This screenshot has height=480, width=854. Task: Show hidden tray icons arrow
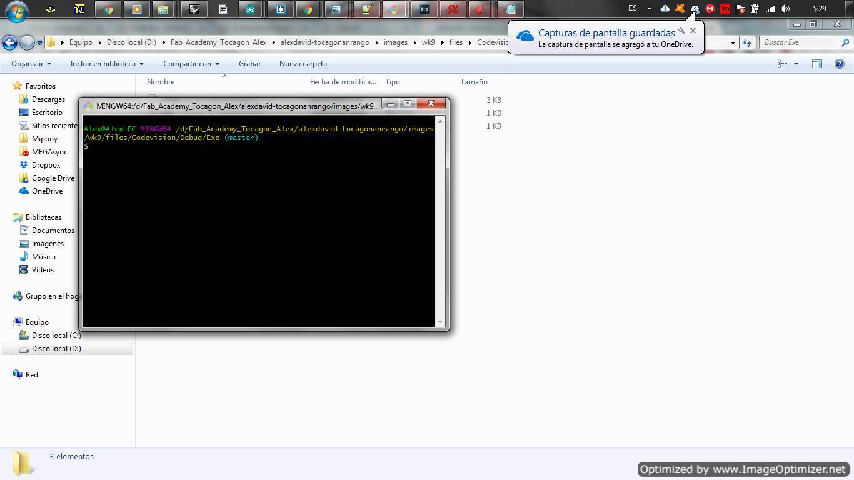(650, 9)
